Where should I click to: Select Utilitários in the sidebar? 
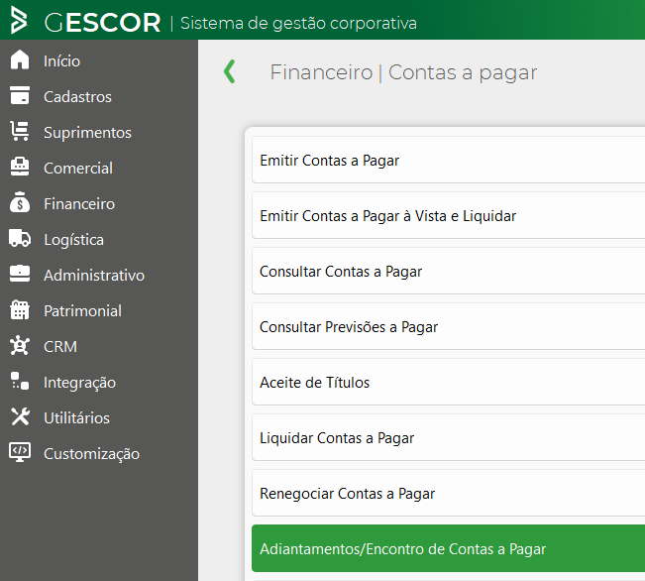pyautogui.click(x=76, y=417)
